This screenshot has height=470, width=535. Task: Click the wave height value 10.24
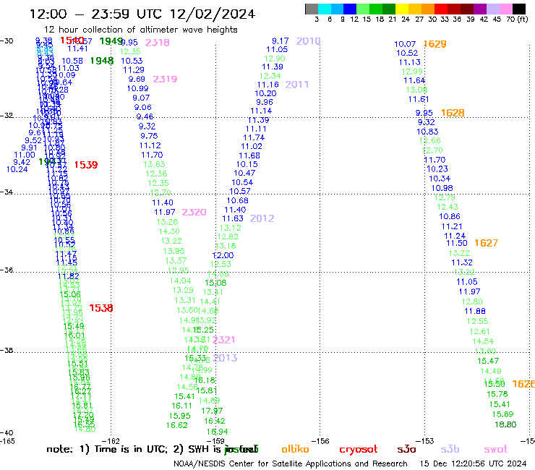point(17,169)
